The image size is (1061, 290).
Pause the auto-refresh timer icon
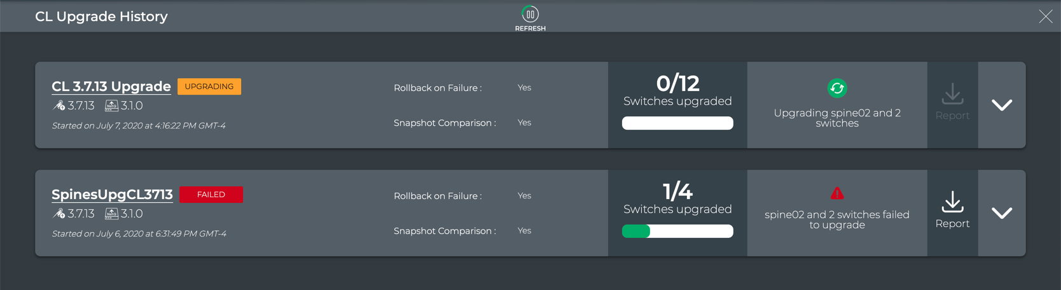pos(530,14)
